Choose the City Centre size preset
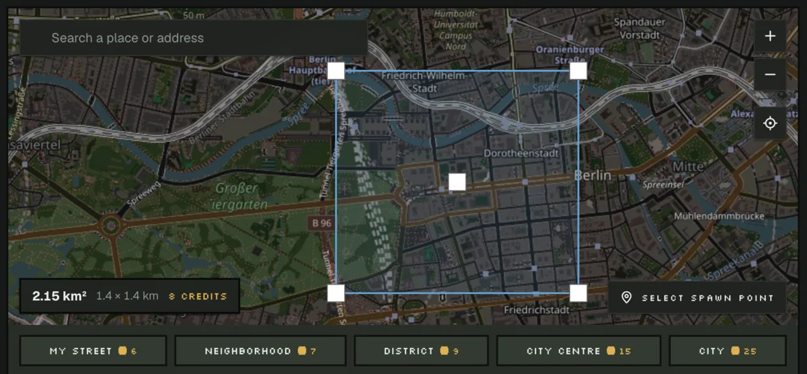 coord(578,350)
